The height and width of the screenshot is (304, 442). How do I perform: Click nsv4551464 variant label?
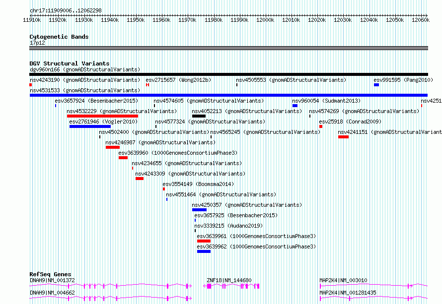[221, 194]
